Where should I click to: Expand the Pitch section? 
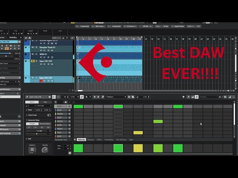(x=27, y=110)
